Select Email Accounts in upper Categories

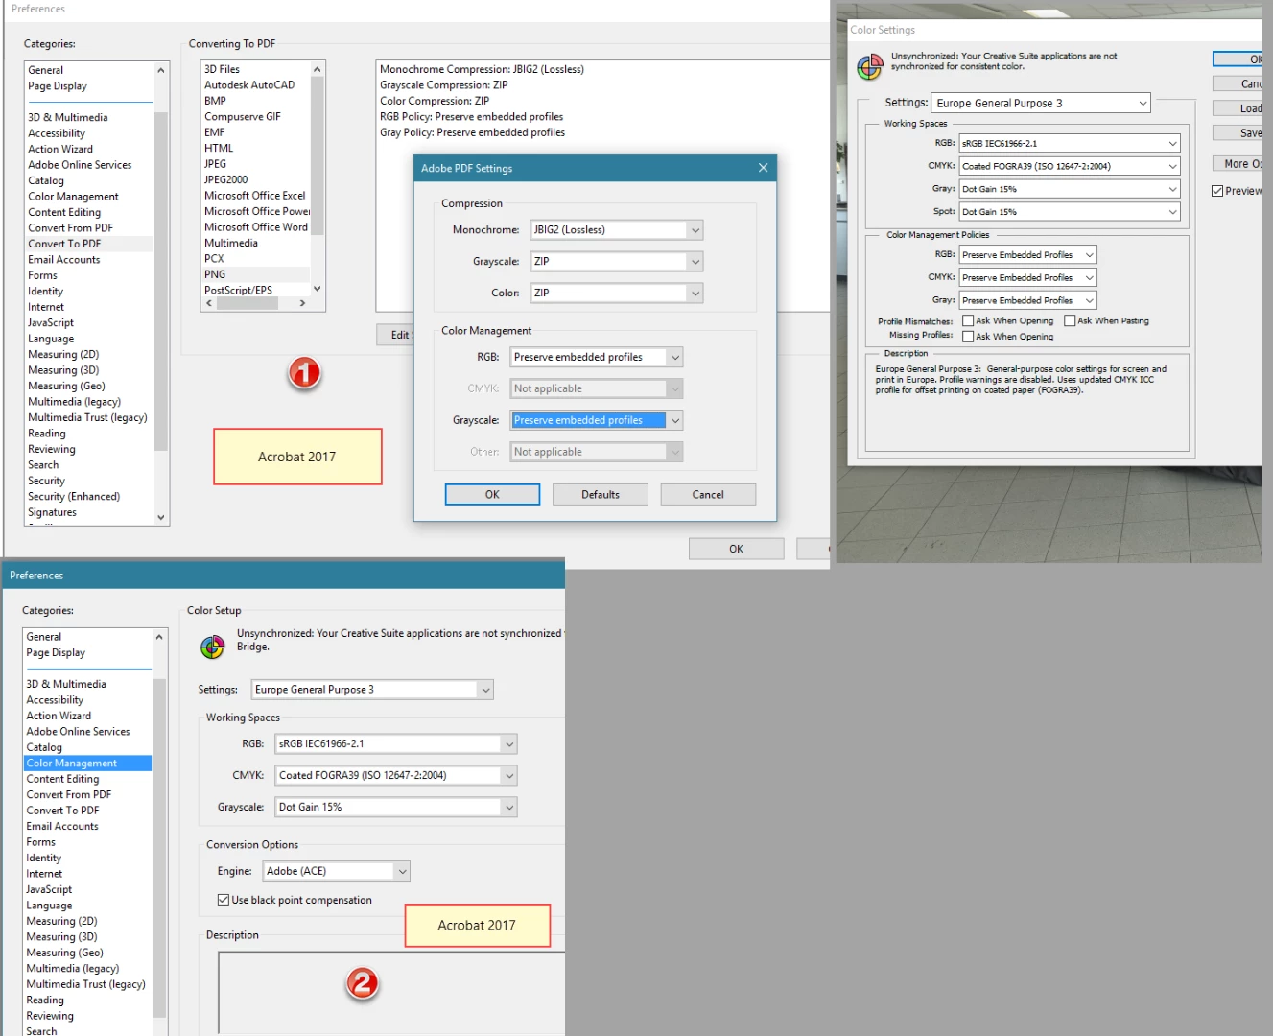coord(63,260)
